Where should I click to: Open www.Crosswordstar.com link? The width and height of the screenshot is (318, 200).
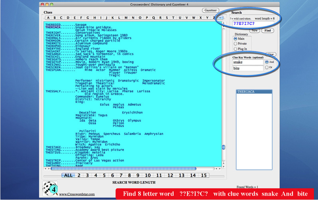coord(77,194)
